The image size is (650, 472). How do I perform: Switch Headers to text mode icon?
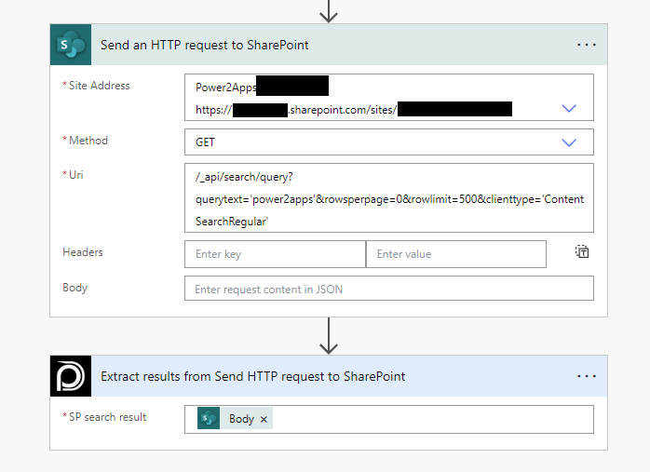pyautogui.click(x=582, y=252)
